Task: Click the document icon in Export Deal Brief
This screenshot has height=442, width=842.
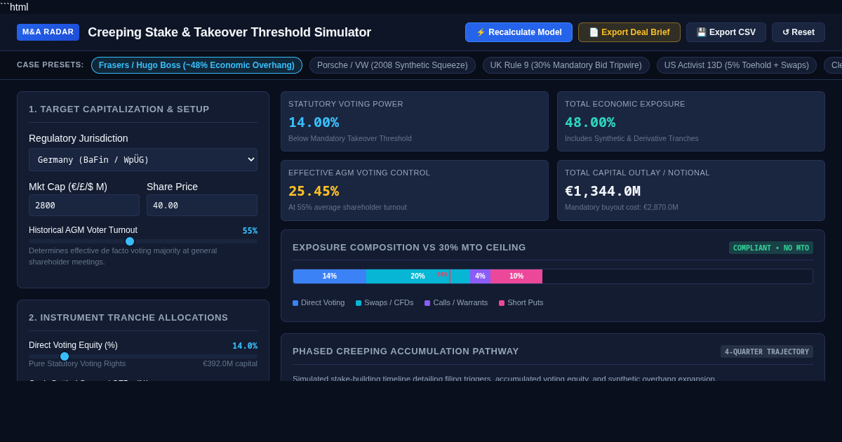Action: tap(594, 32)
